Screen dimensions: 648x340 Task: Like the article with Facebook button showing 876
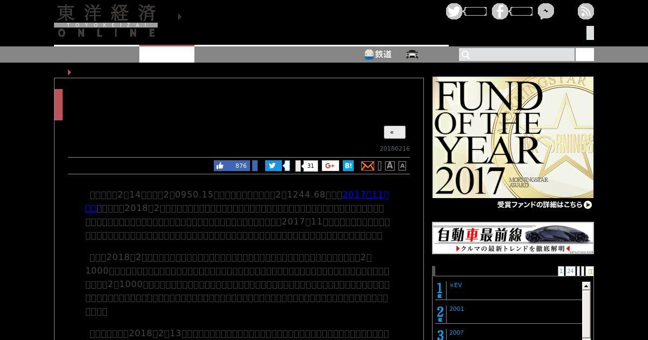pos(232,166)
